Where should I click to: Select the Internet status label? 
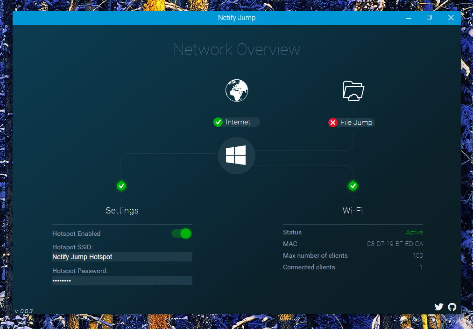click(238, 122)
